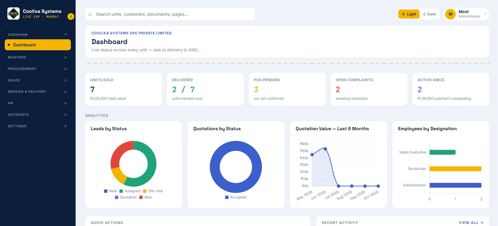Click the search magnifier icon
The width and height of the screenshot is (498, 226).
tap(90, 14)
